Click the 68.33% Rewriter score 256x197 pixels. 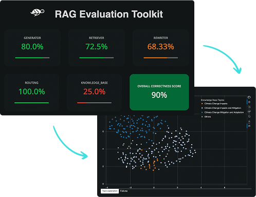click(x=161, y=47)
